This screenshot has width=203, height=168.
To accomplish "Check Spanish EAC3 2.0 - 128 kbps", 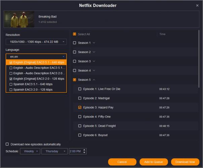I will click(x=11, y=90).
